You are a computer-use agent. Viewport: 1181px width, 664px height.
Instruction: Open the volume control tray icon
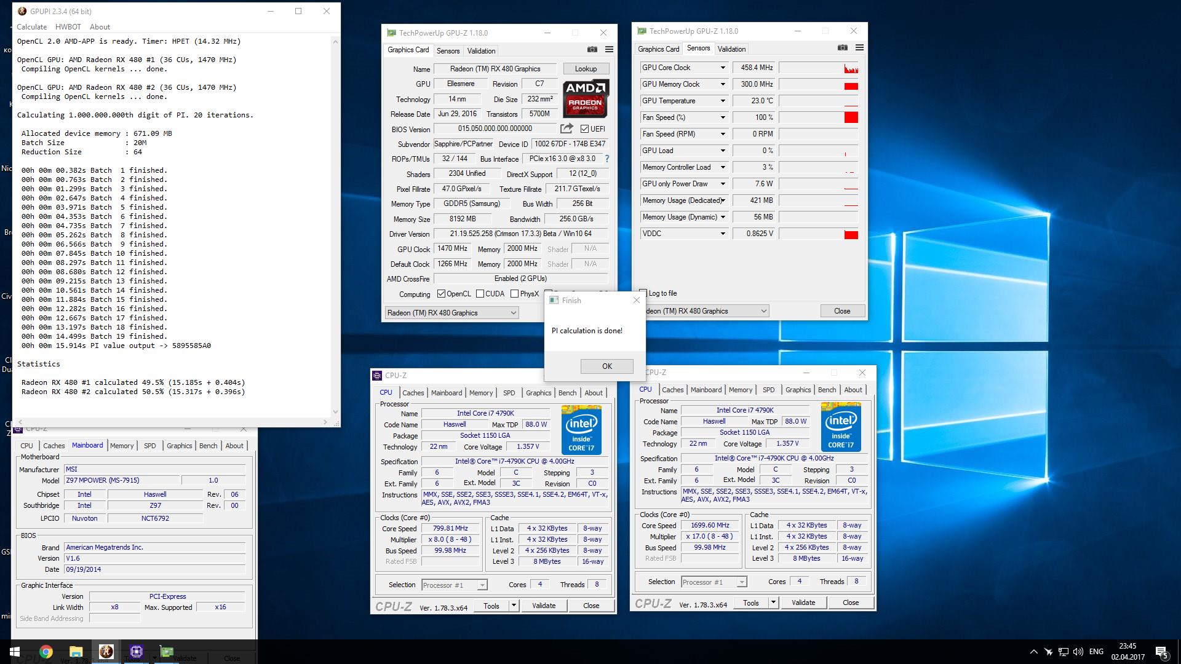click(1078, 652)
